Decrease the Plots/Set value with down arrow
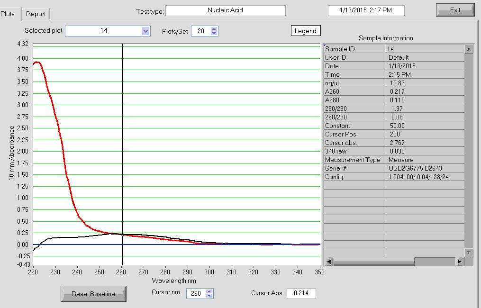This screenshot has height=308, width=481. [x=214, y=34]
